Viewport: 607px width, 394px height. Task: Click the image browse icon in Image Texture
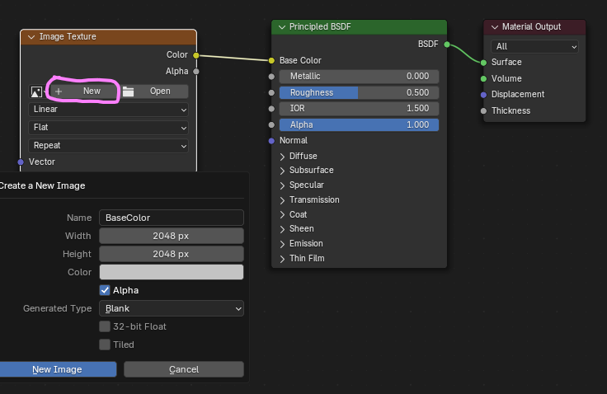[x=36, y=91]
